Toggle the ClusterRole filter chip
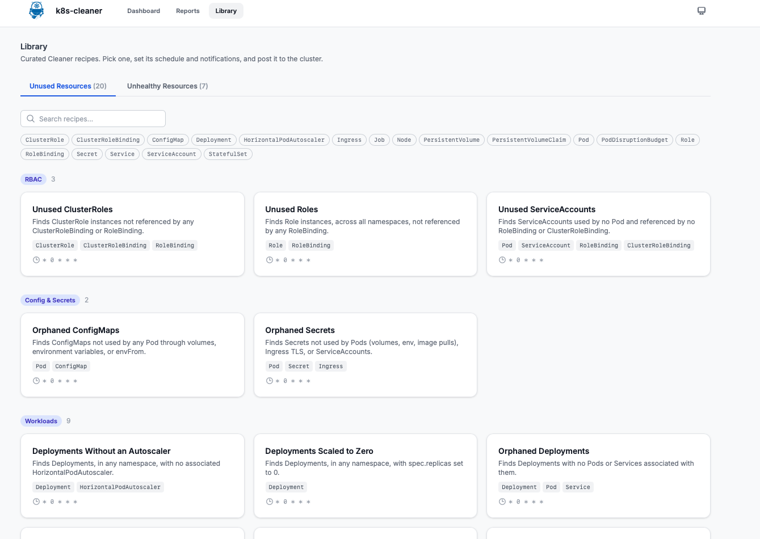The width and height of the screenshot is (760, 539). coord(45,140)
